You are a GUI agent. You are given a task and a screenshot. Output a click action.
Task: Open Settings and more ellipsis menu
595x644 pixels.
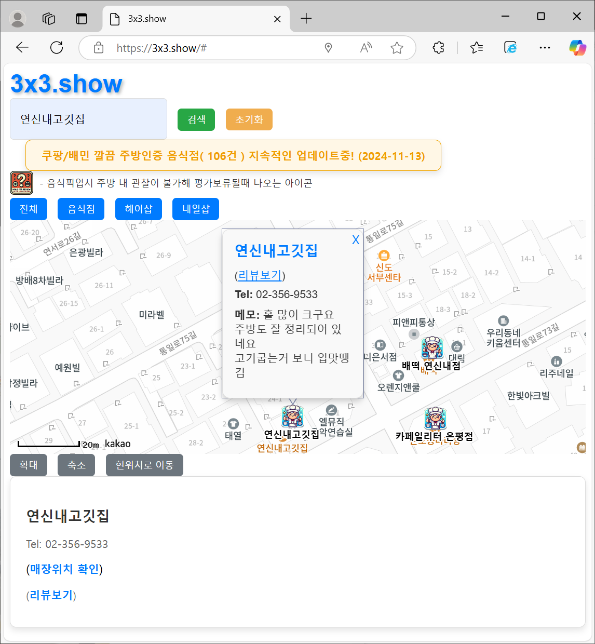pos(545,48)
